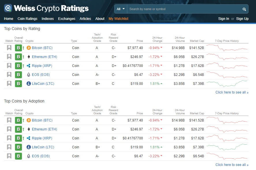Image resolution: width=256 pixels, height=170 pixels.
Task: Open LiteCoin (LTC) link in Top Coins by Rating
Action: 43,84
